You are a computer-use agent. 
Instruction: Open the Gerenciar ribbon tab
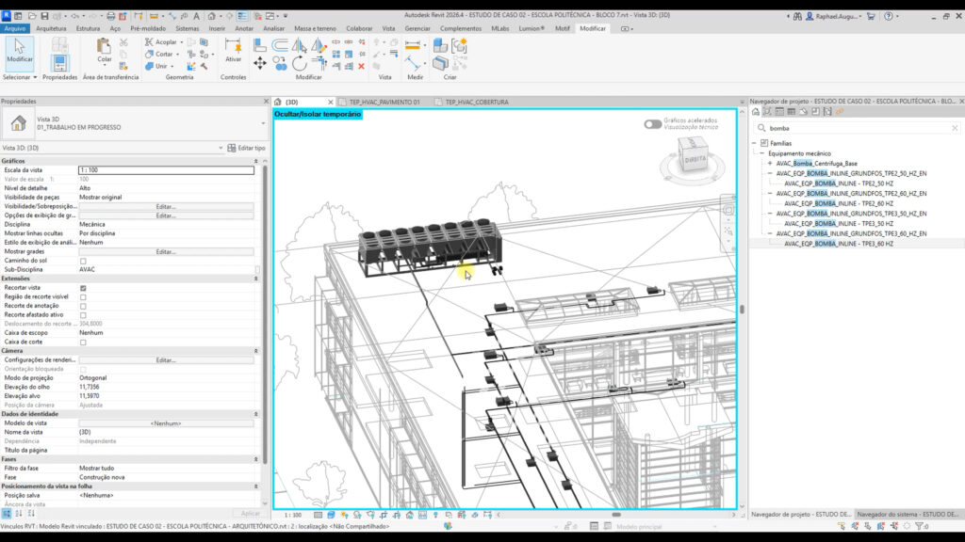pos(417,28)
